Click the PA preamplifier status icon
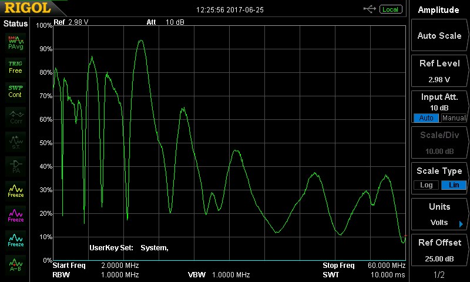Screen dimensions: 470x282 pos(16,166)
